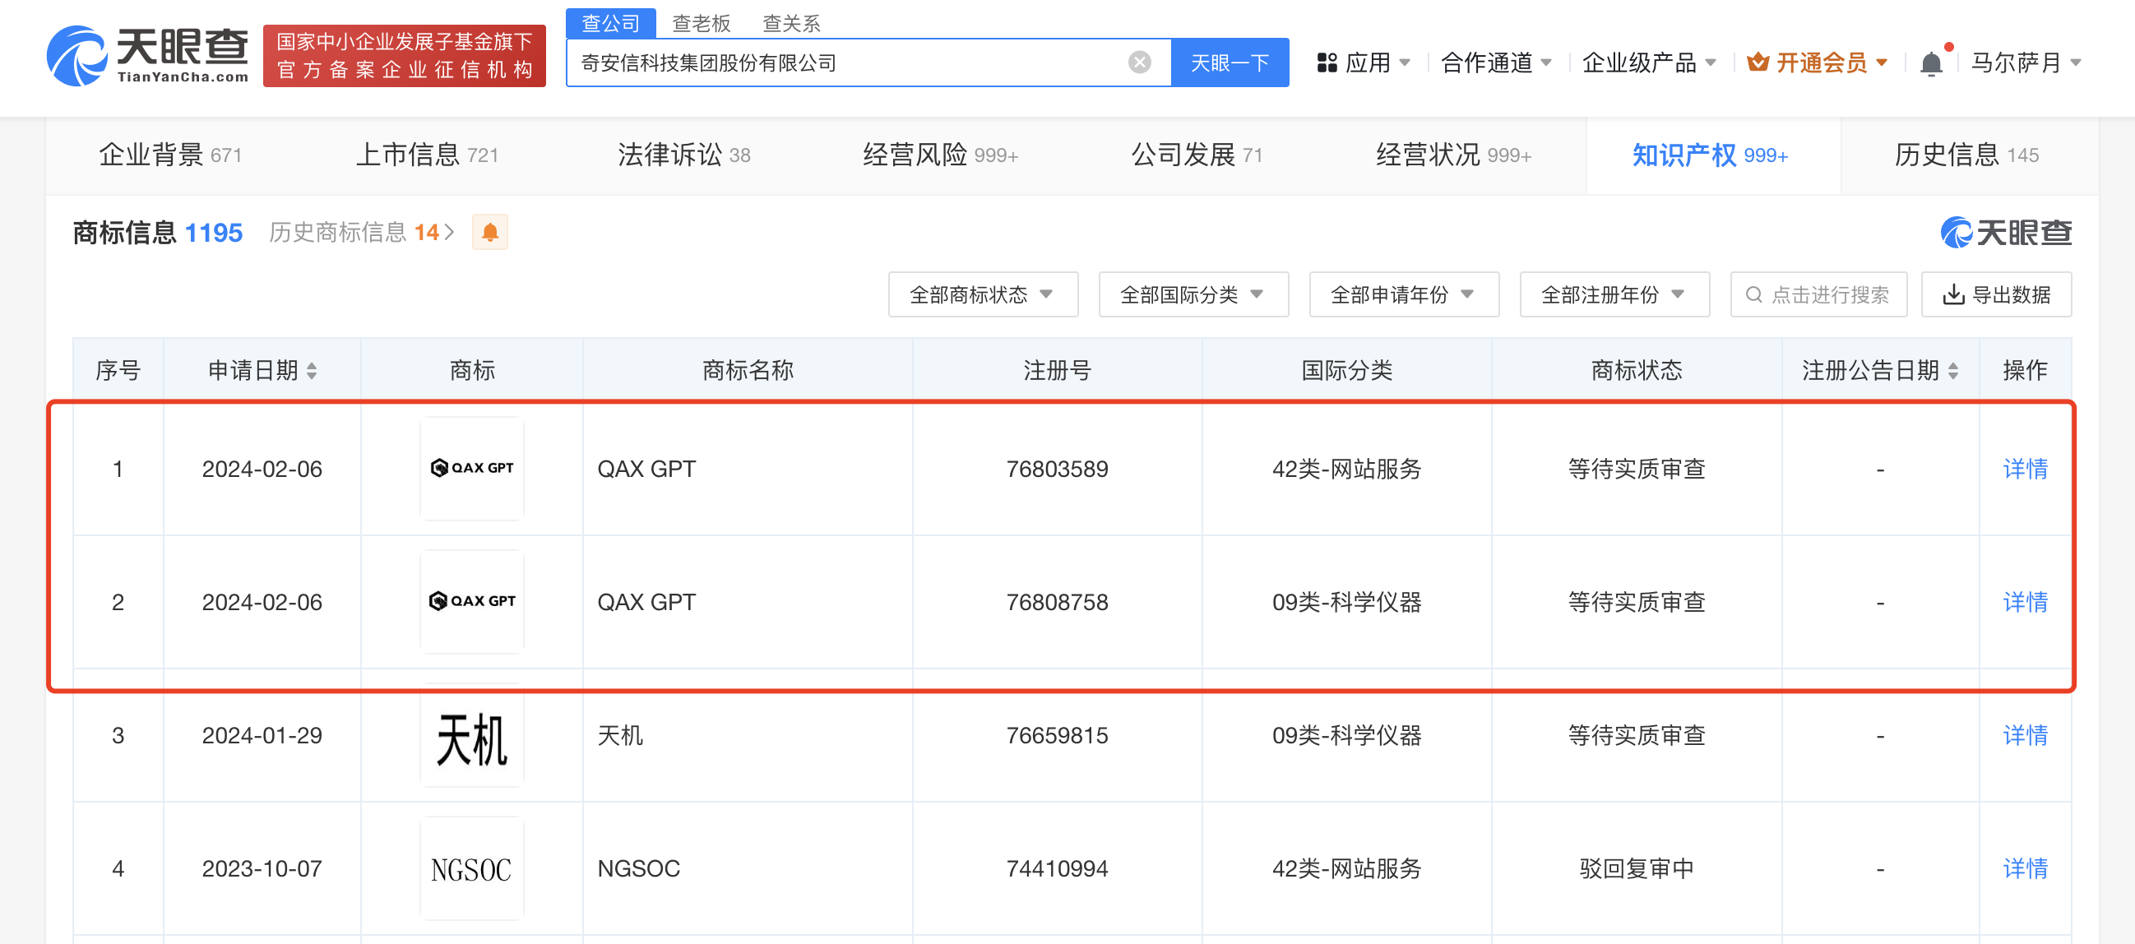Click the orange trademark alert bell
This screenshot has height=944, width=2135.
tap(490, 233)
